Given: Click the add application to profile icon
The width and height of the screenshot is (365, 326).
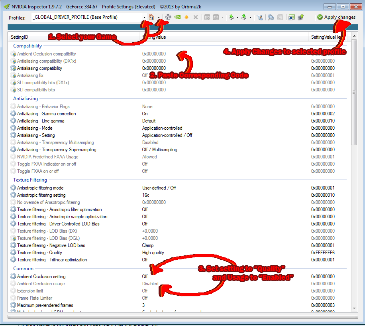Looking at the screenshot, I should pyautogui.click(x=207, y=17).
